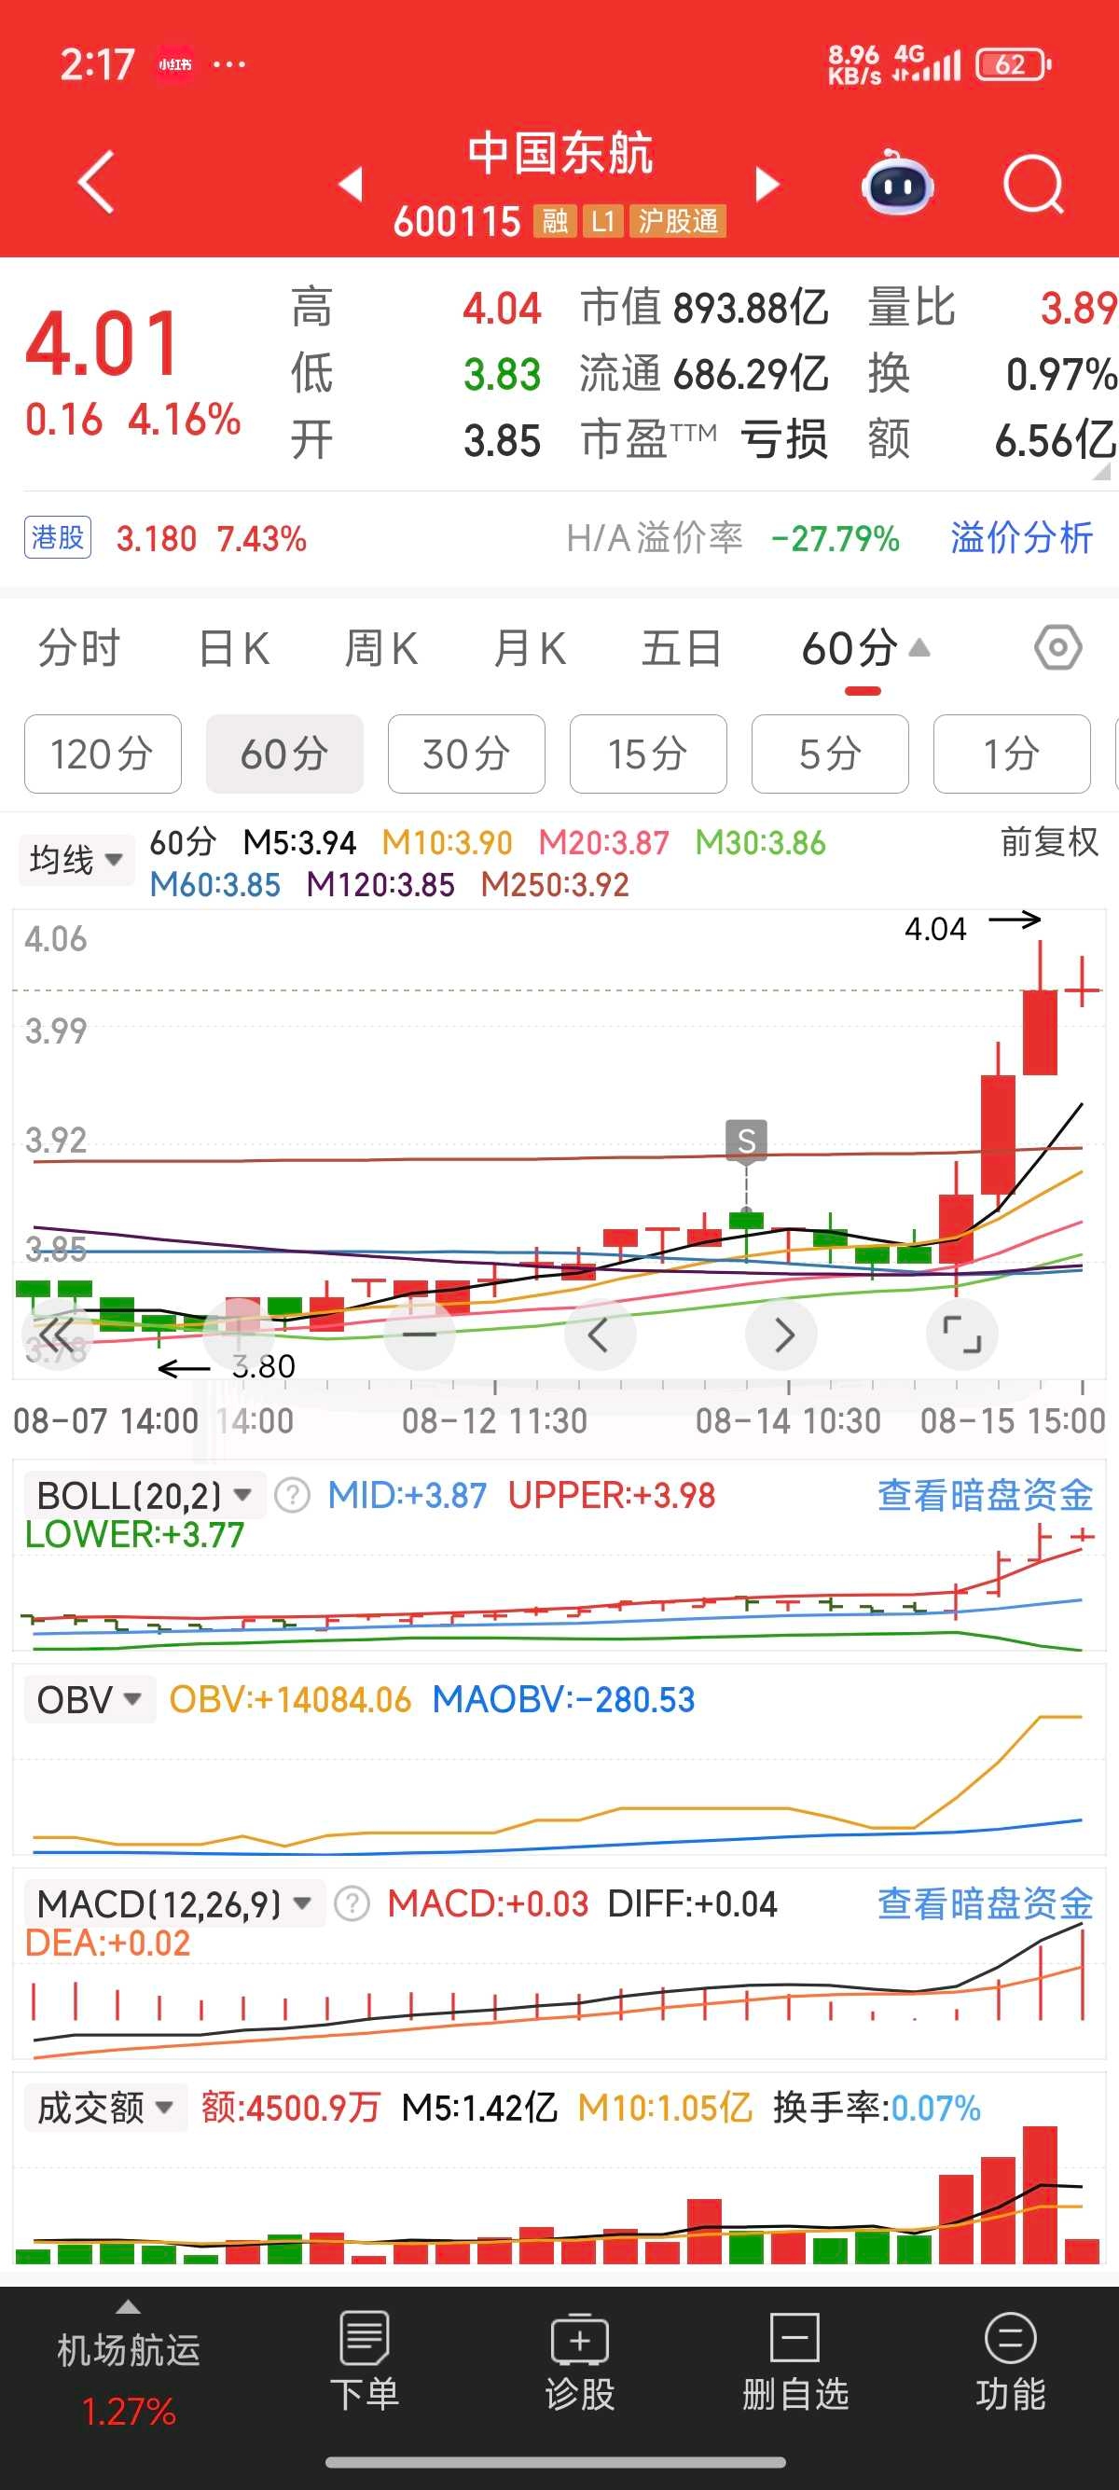Open 功能 functions menu
Viewport: 1119px width, 2490px height.
[x=1011, y=2362]
